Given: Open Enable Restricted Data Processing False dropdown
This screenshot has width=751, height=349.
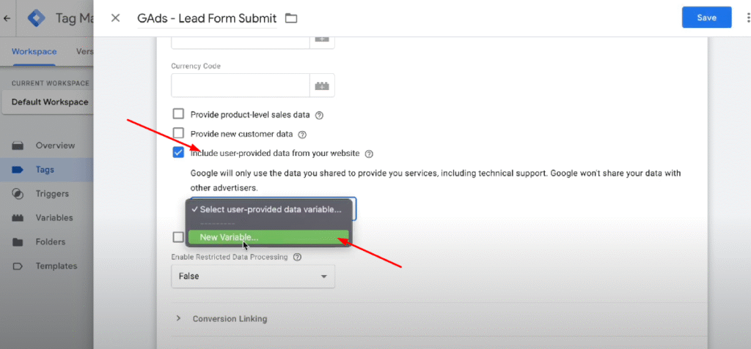Looking at the screenshot, I should coord(253,277).
